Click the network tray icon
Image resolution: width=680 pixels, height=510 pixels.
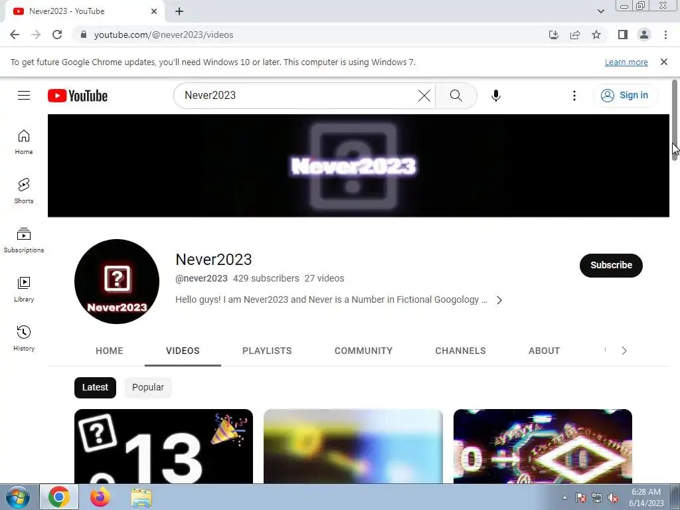coord(597,498)
